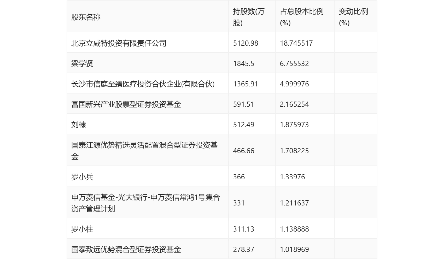The height and width of the screenshot is (259, 444).
Task: Click the percentage 4.999976
Action: pyautogui.click(x=294, y=84)
